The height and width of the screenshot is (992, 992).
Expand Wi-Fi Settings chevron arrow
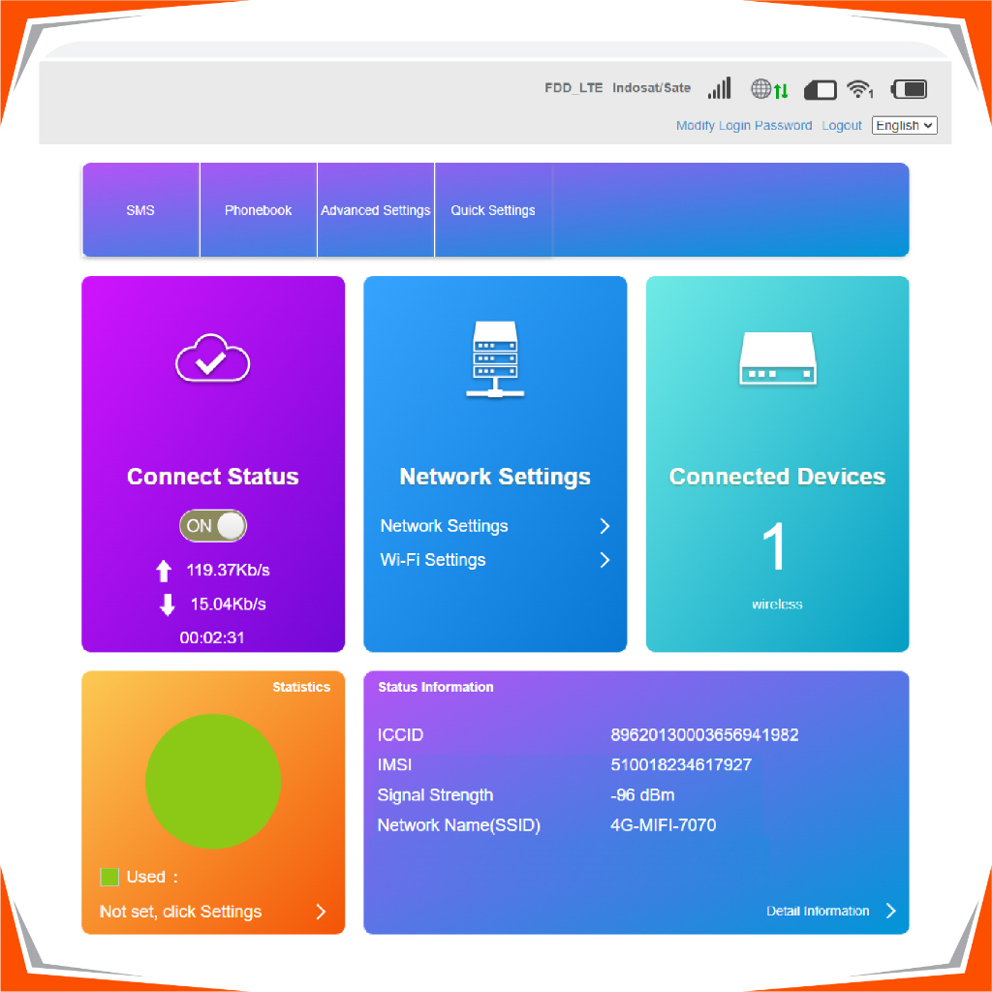[x=604, y=560]
